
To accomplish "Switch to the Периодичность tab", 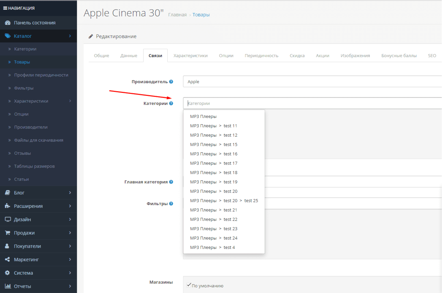I will [x=261, y=56].
